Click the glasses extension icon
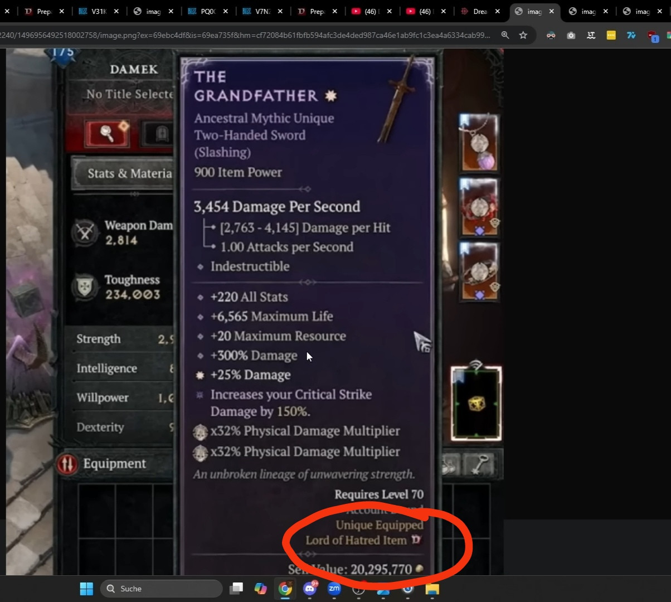The width and height of the screenshot is (671, 602). tap(551, 35)
